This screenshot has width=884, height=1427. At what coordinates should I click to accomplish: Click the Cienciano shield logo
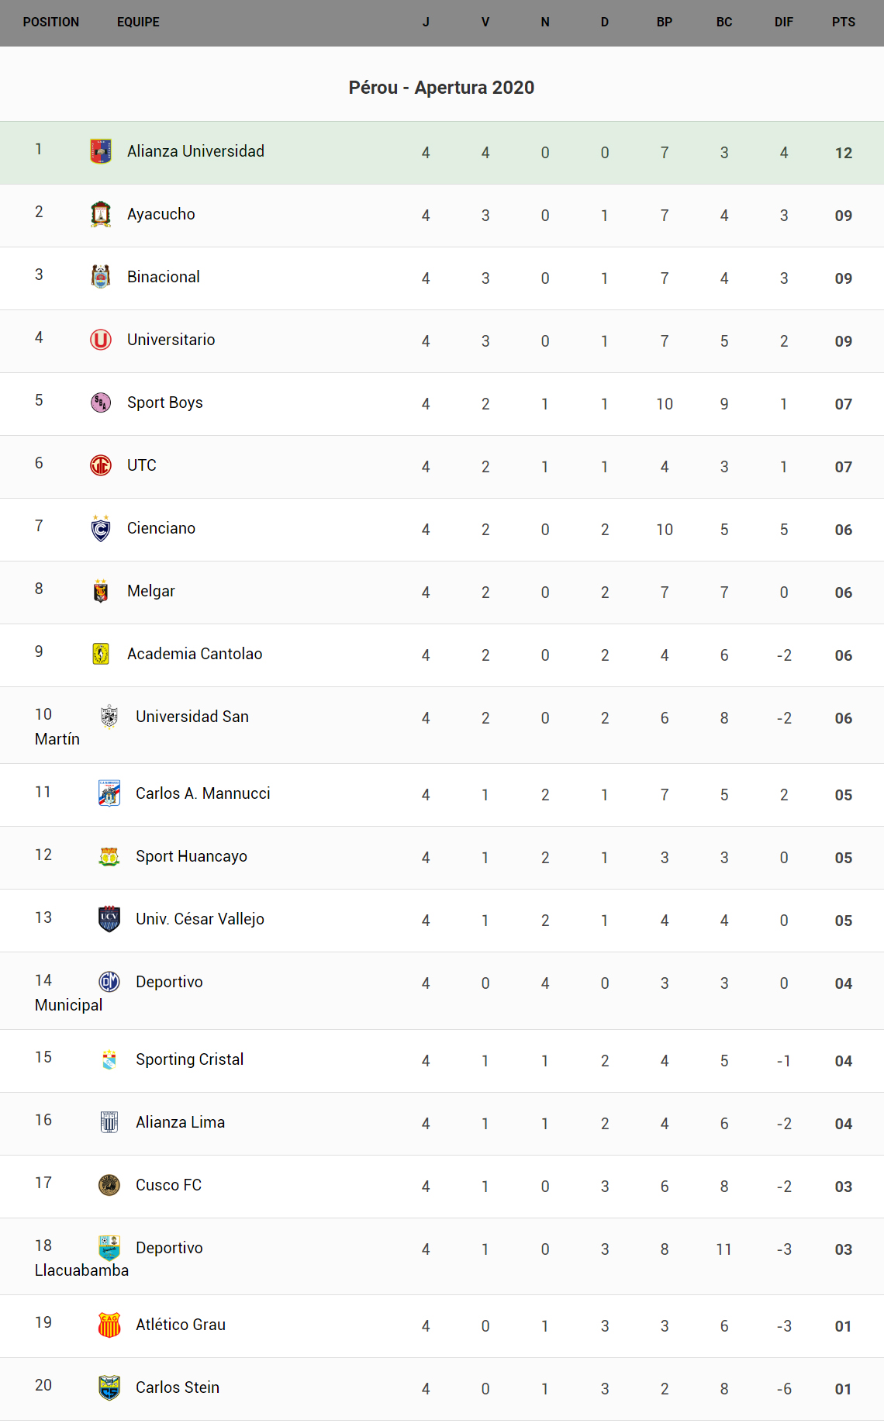point(101,528)
